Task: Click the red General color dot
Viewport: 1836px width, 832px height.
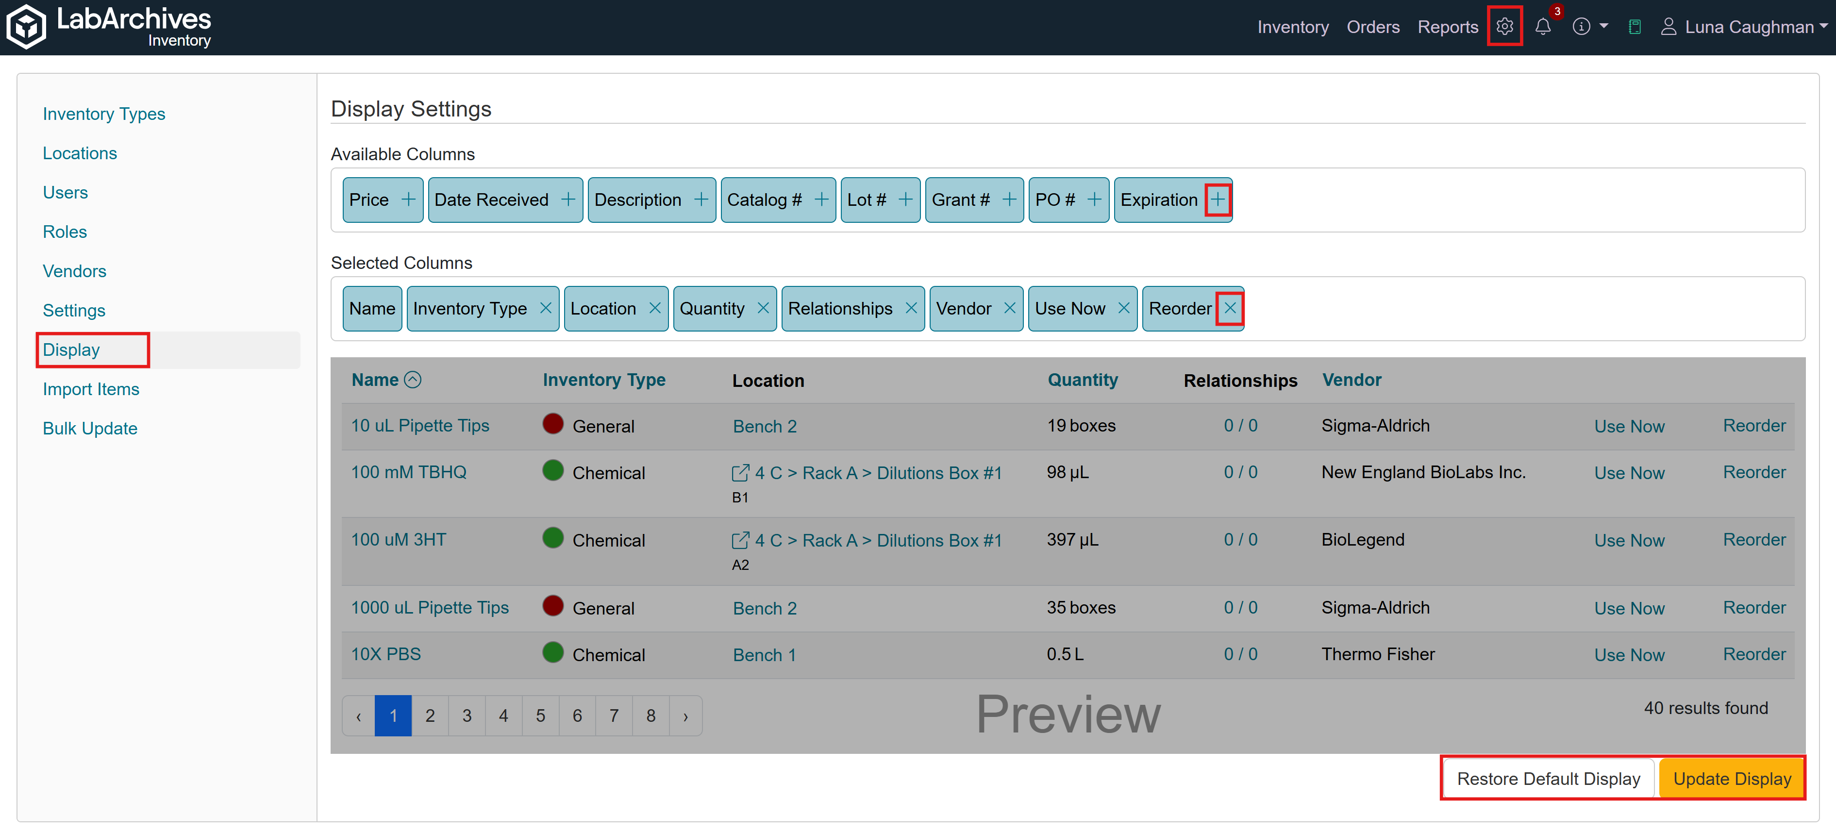Action: [553, 424]
